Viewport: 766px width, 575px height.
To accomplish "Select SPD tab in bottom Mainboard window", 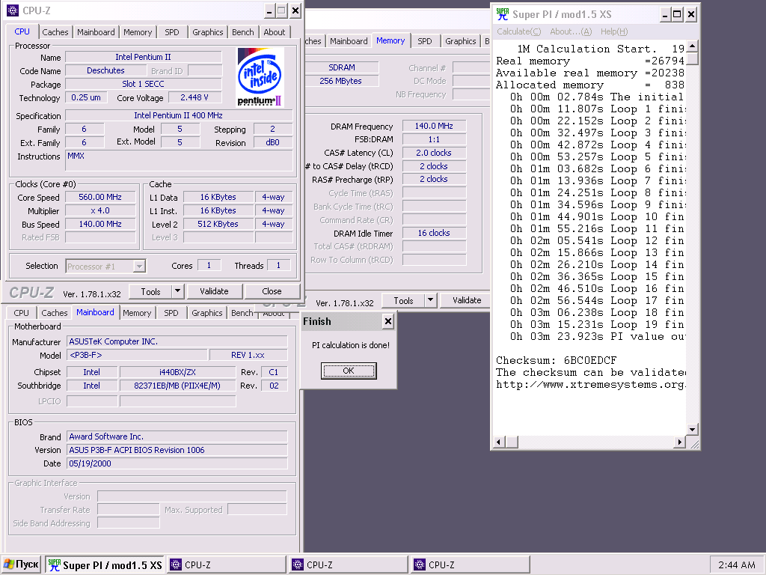I will click(x=171, y=313).
